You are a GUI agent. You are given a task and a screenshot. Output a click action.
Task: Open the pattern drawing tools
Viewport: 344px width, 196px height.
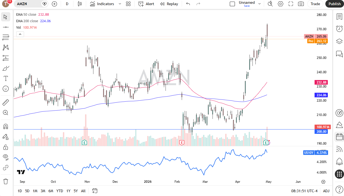[6, 48]
